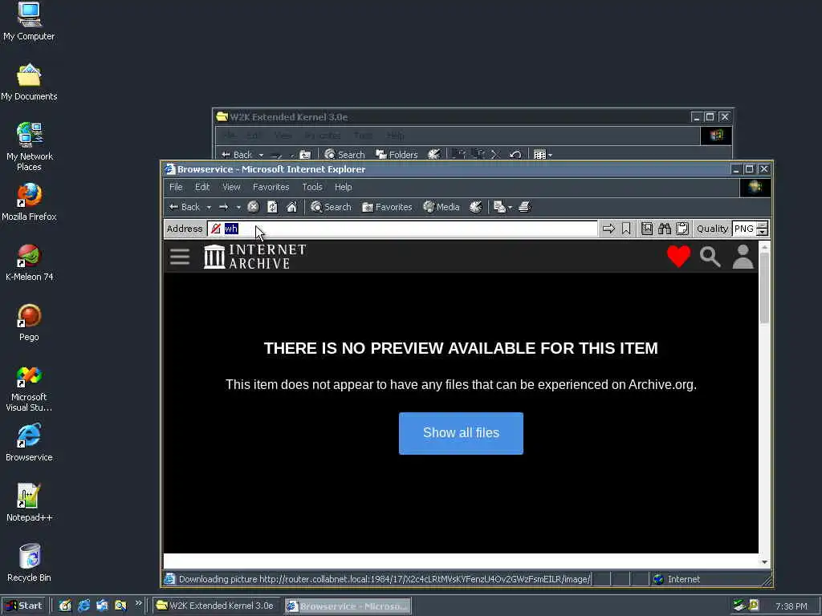Expand the quick launch overflow chevron
This screenshot has height=616, width=822.
(138, 603)
